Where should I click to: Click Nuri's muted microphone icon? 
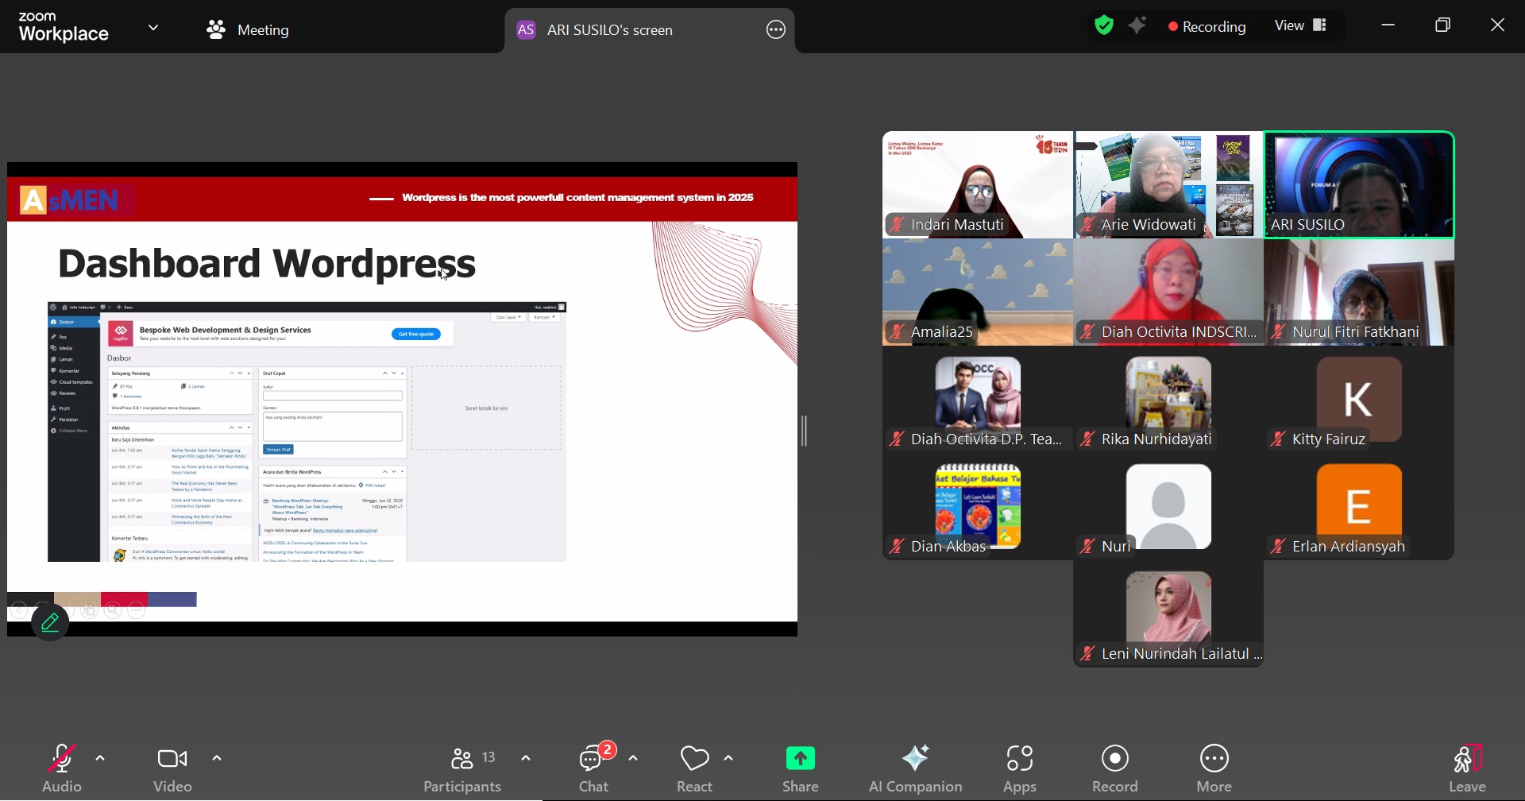coord(1087,547)
